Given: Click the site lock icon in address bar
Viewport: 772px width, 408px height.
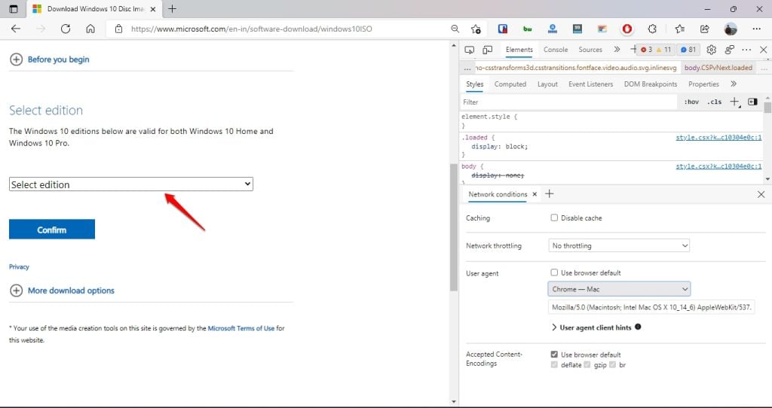Looking at the screenshot, I should pyautogui.click(x=118, y=29).
